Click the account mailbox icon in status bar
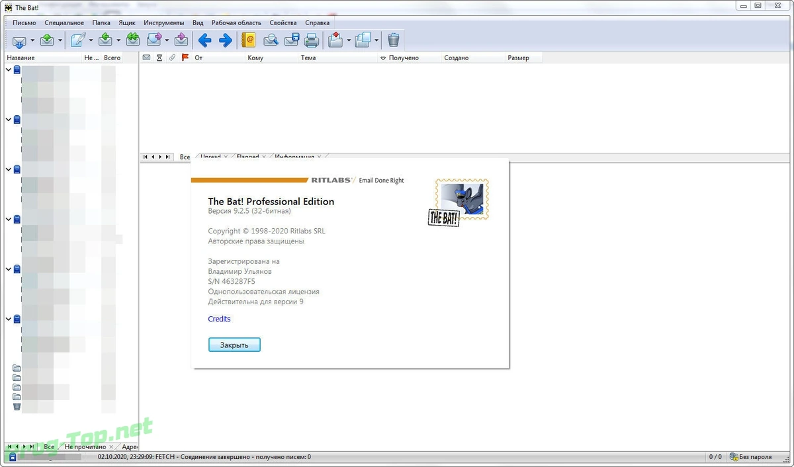Image resolution: width=794 pixels, height=467 pixels. tap(12, 457)
